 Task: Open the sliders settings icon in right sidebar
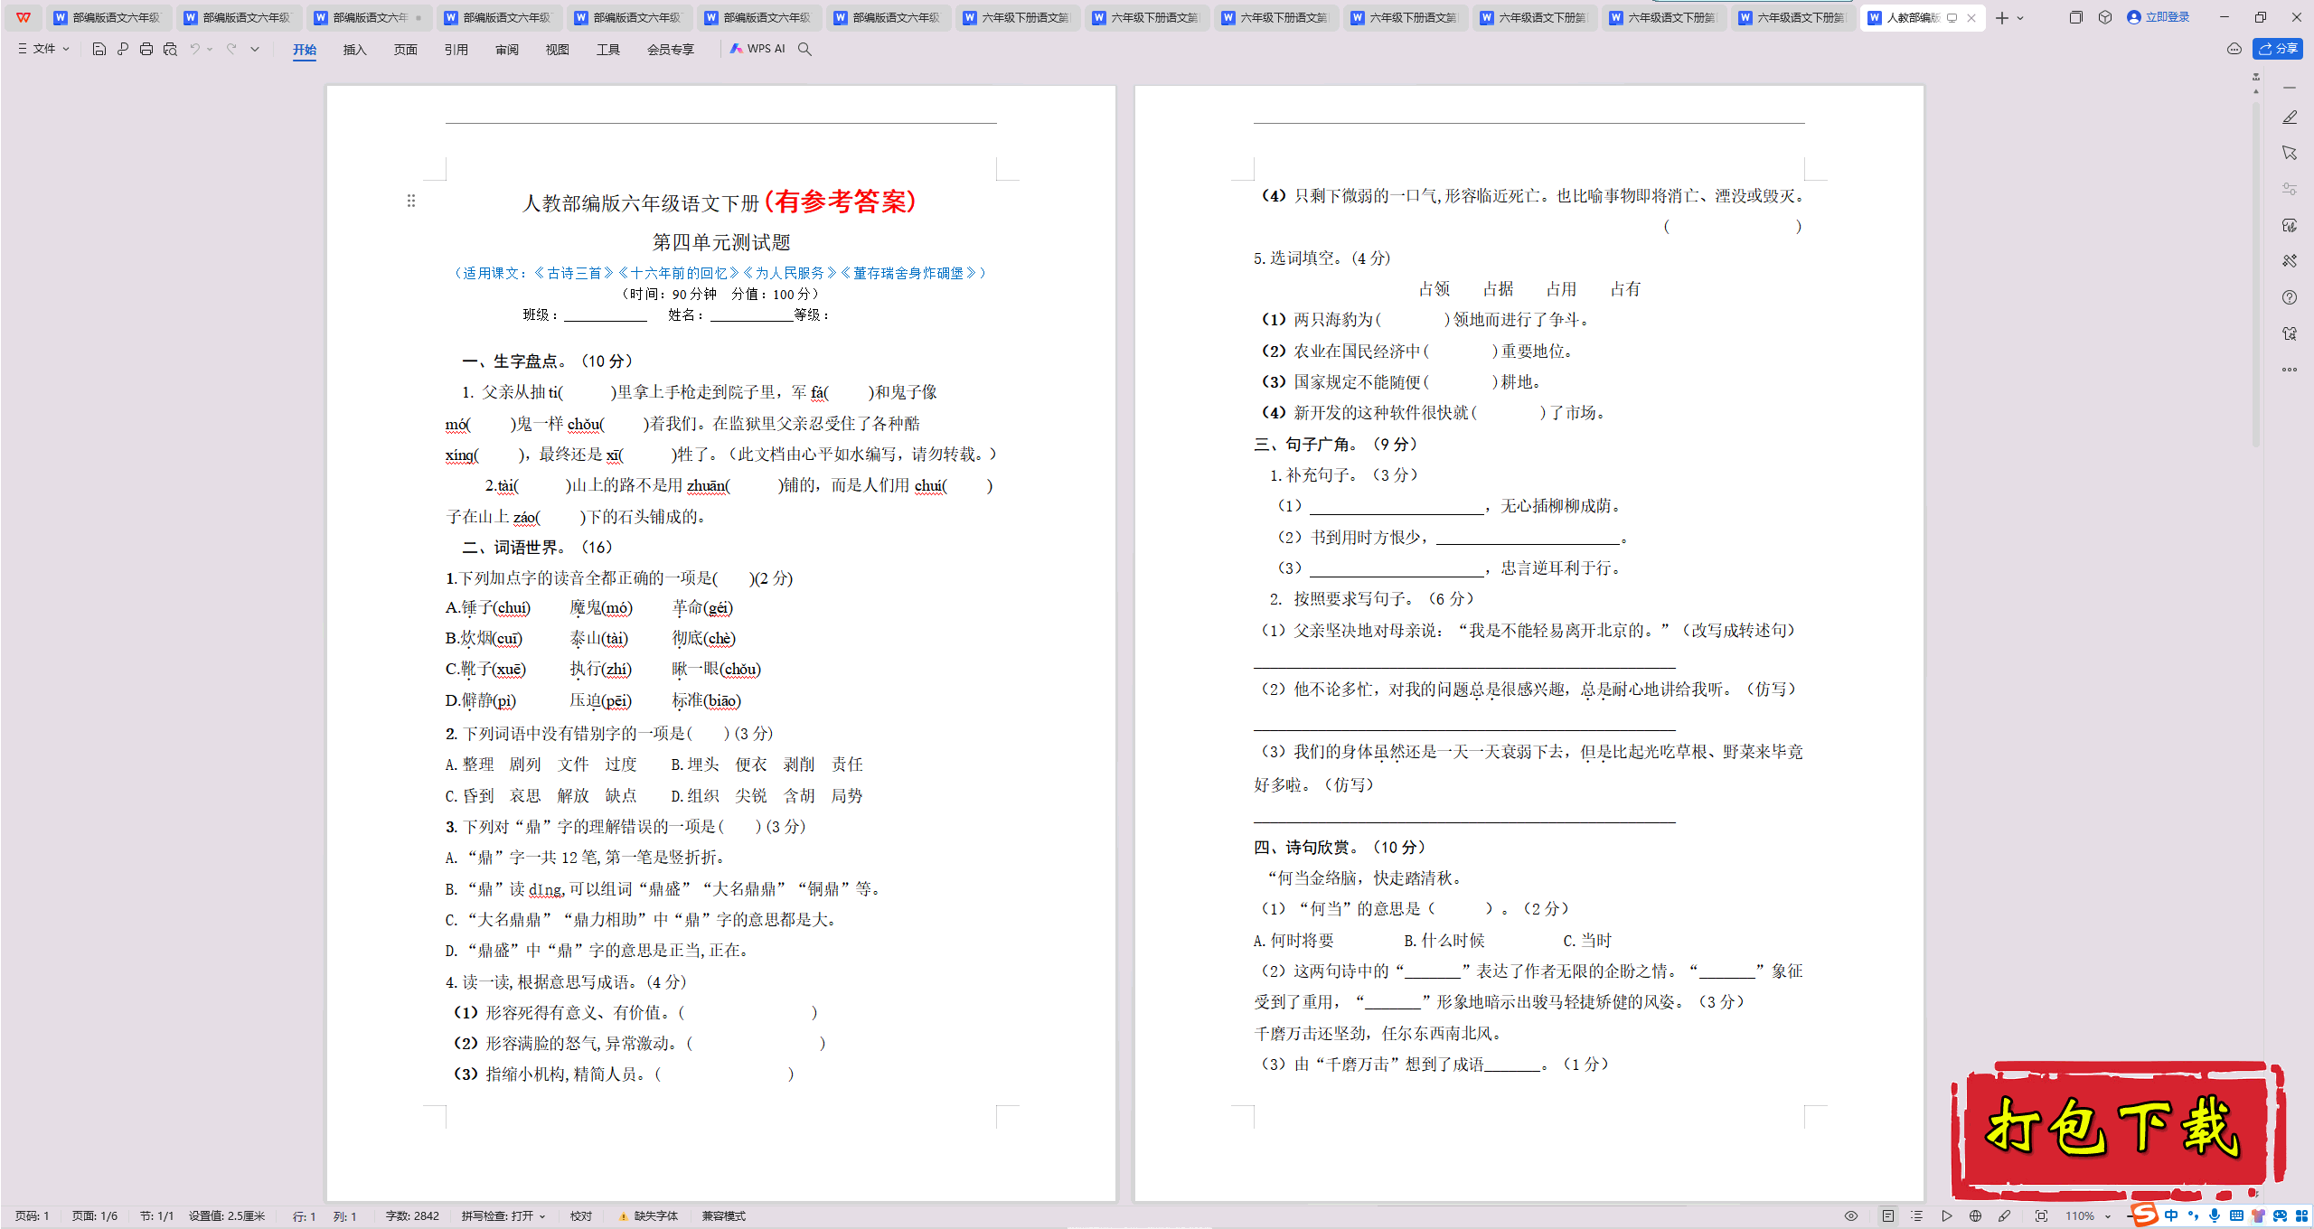[2289, 189]
